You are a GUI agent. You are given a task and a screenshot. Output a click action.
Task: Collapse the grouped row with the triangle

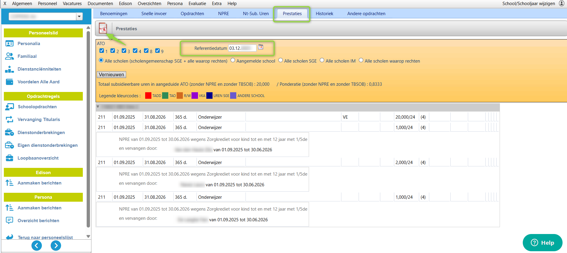[98, 106]
